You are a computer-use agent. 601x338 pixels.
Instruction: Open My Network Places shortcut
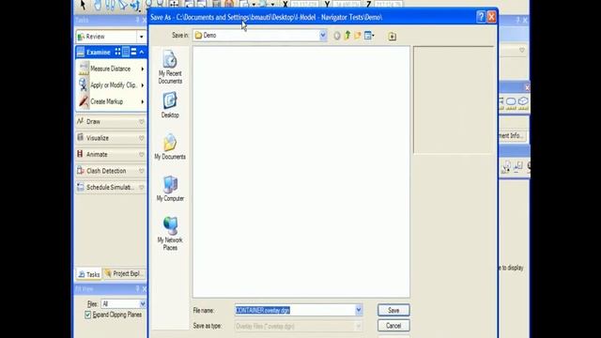pyautogui.click(x=170, y=234)
